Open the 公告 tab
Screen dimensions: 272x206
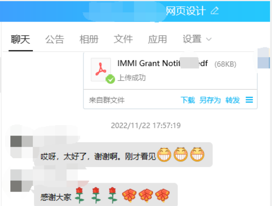coord(55,39)
